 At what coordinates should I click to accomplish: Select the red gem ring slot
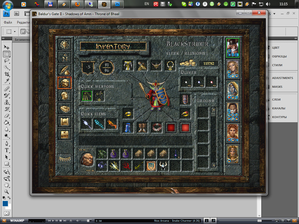pyautogui.click(x=185, y=114)
